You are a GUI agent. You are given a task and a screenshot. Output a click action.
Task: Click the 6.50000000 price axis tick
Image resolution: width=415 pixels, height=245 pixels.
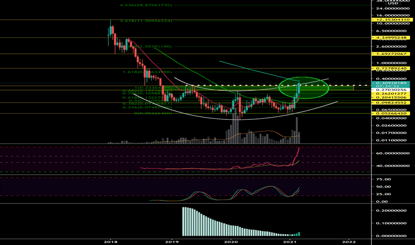pos(391,31)
